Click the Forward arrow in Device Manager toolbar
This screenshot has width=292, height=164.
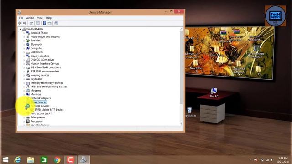[25, 23]
